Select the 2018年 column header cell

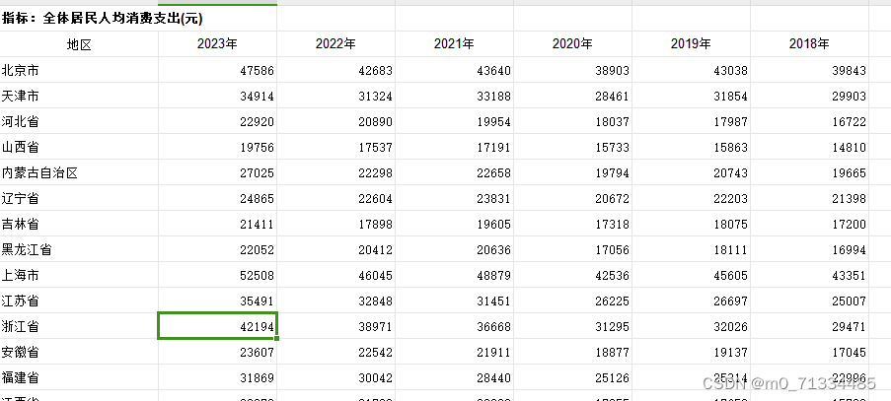[x=810, y=43]
